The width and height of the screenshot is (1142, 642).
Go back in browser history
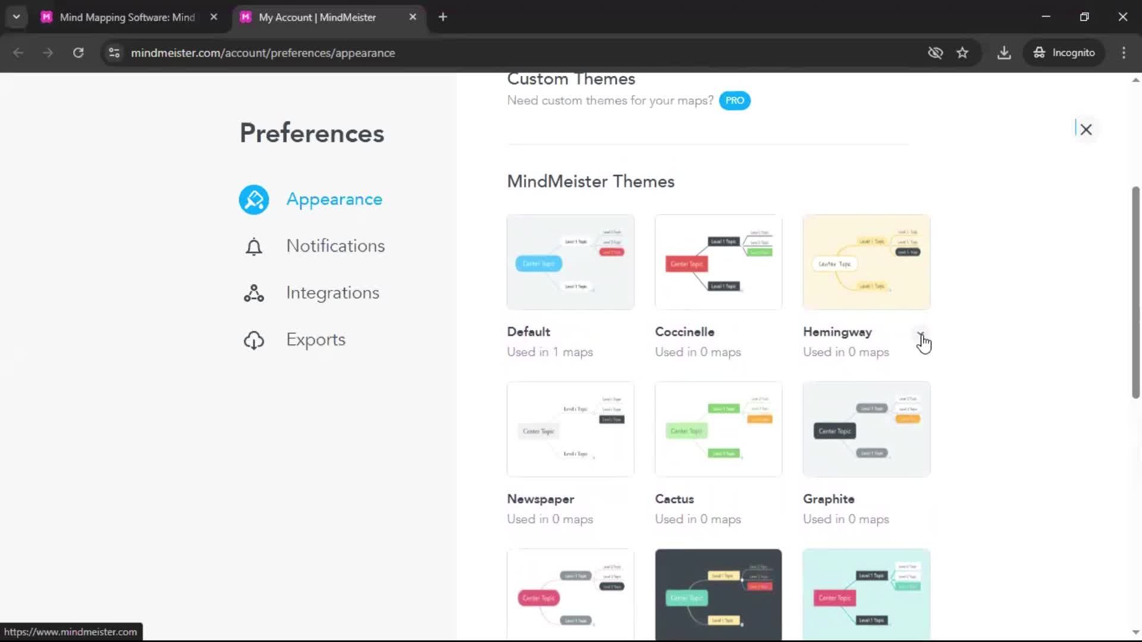pyautogui.click(x=18, y=53)
